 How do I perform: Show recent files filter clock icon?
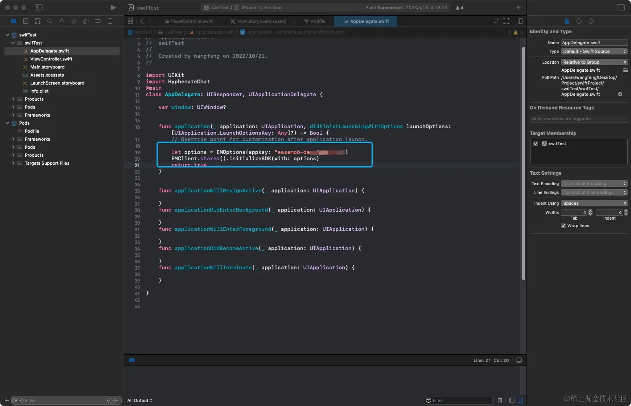pyautogui.click(x=110, y=400)
